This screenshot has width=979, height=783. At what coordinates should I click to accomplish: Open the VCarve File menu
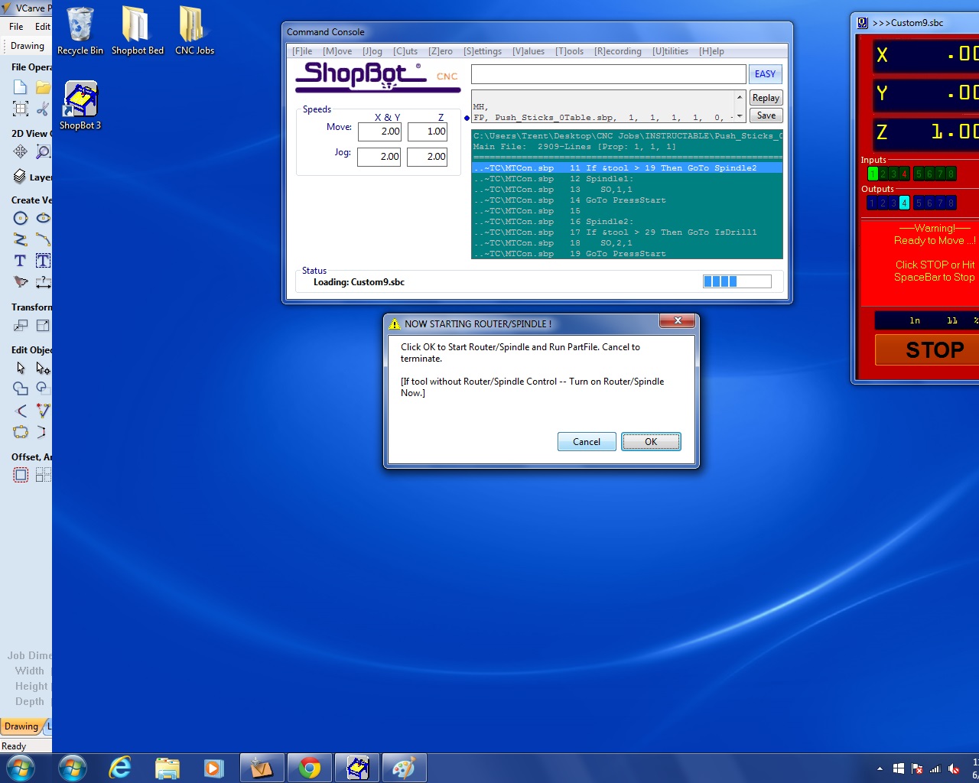(16, 26)
